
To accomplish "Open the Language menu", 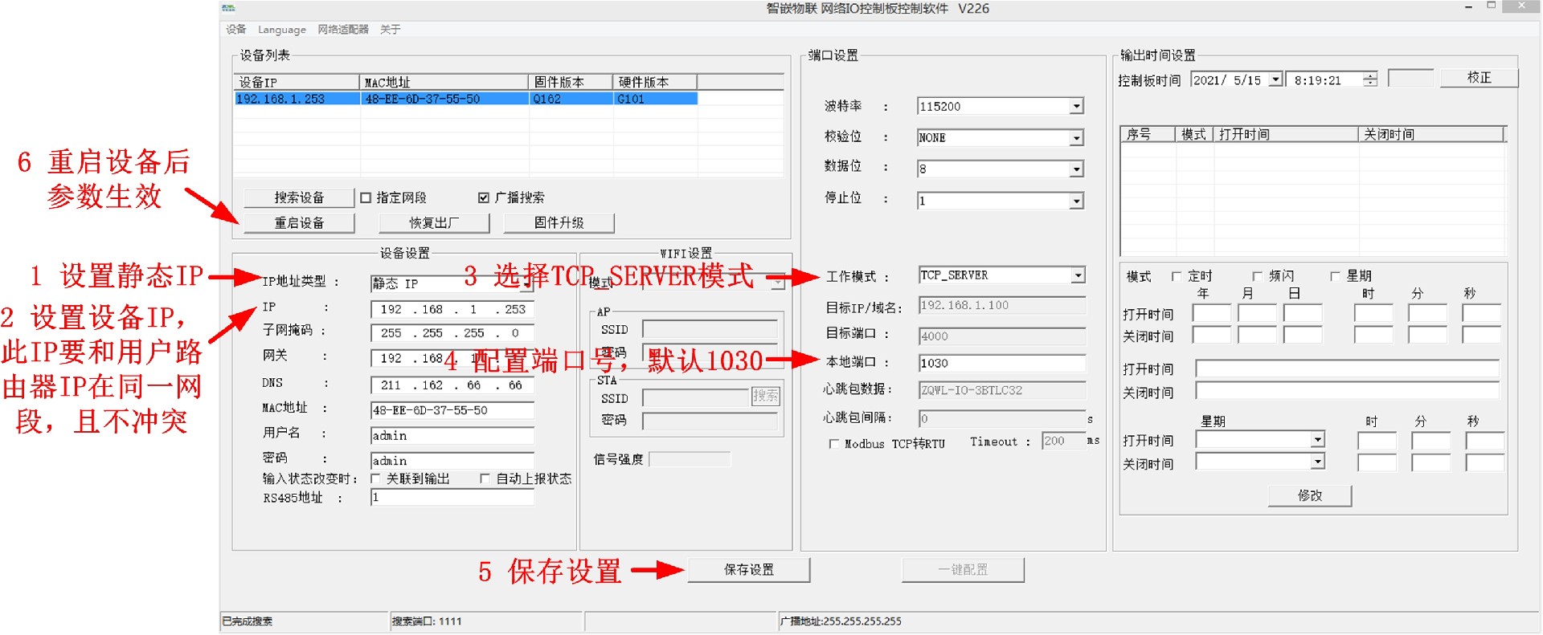I will [x=281, y=30].
